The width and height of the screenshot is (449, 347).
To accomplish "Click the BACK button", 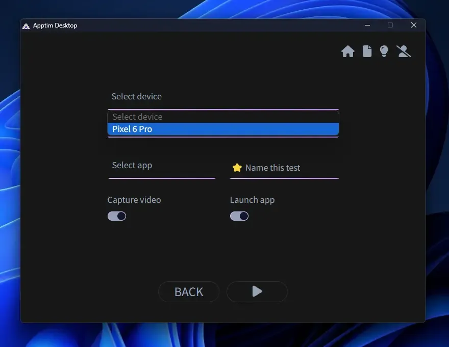I will pos(189,292).
